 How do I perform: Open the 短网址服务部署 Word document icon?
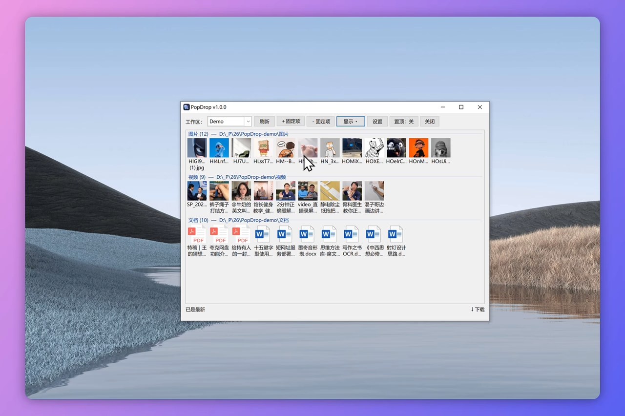pos(285,235)
